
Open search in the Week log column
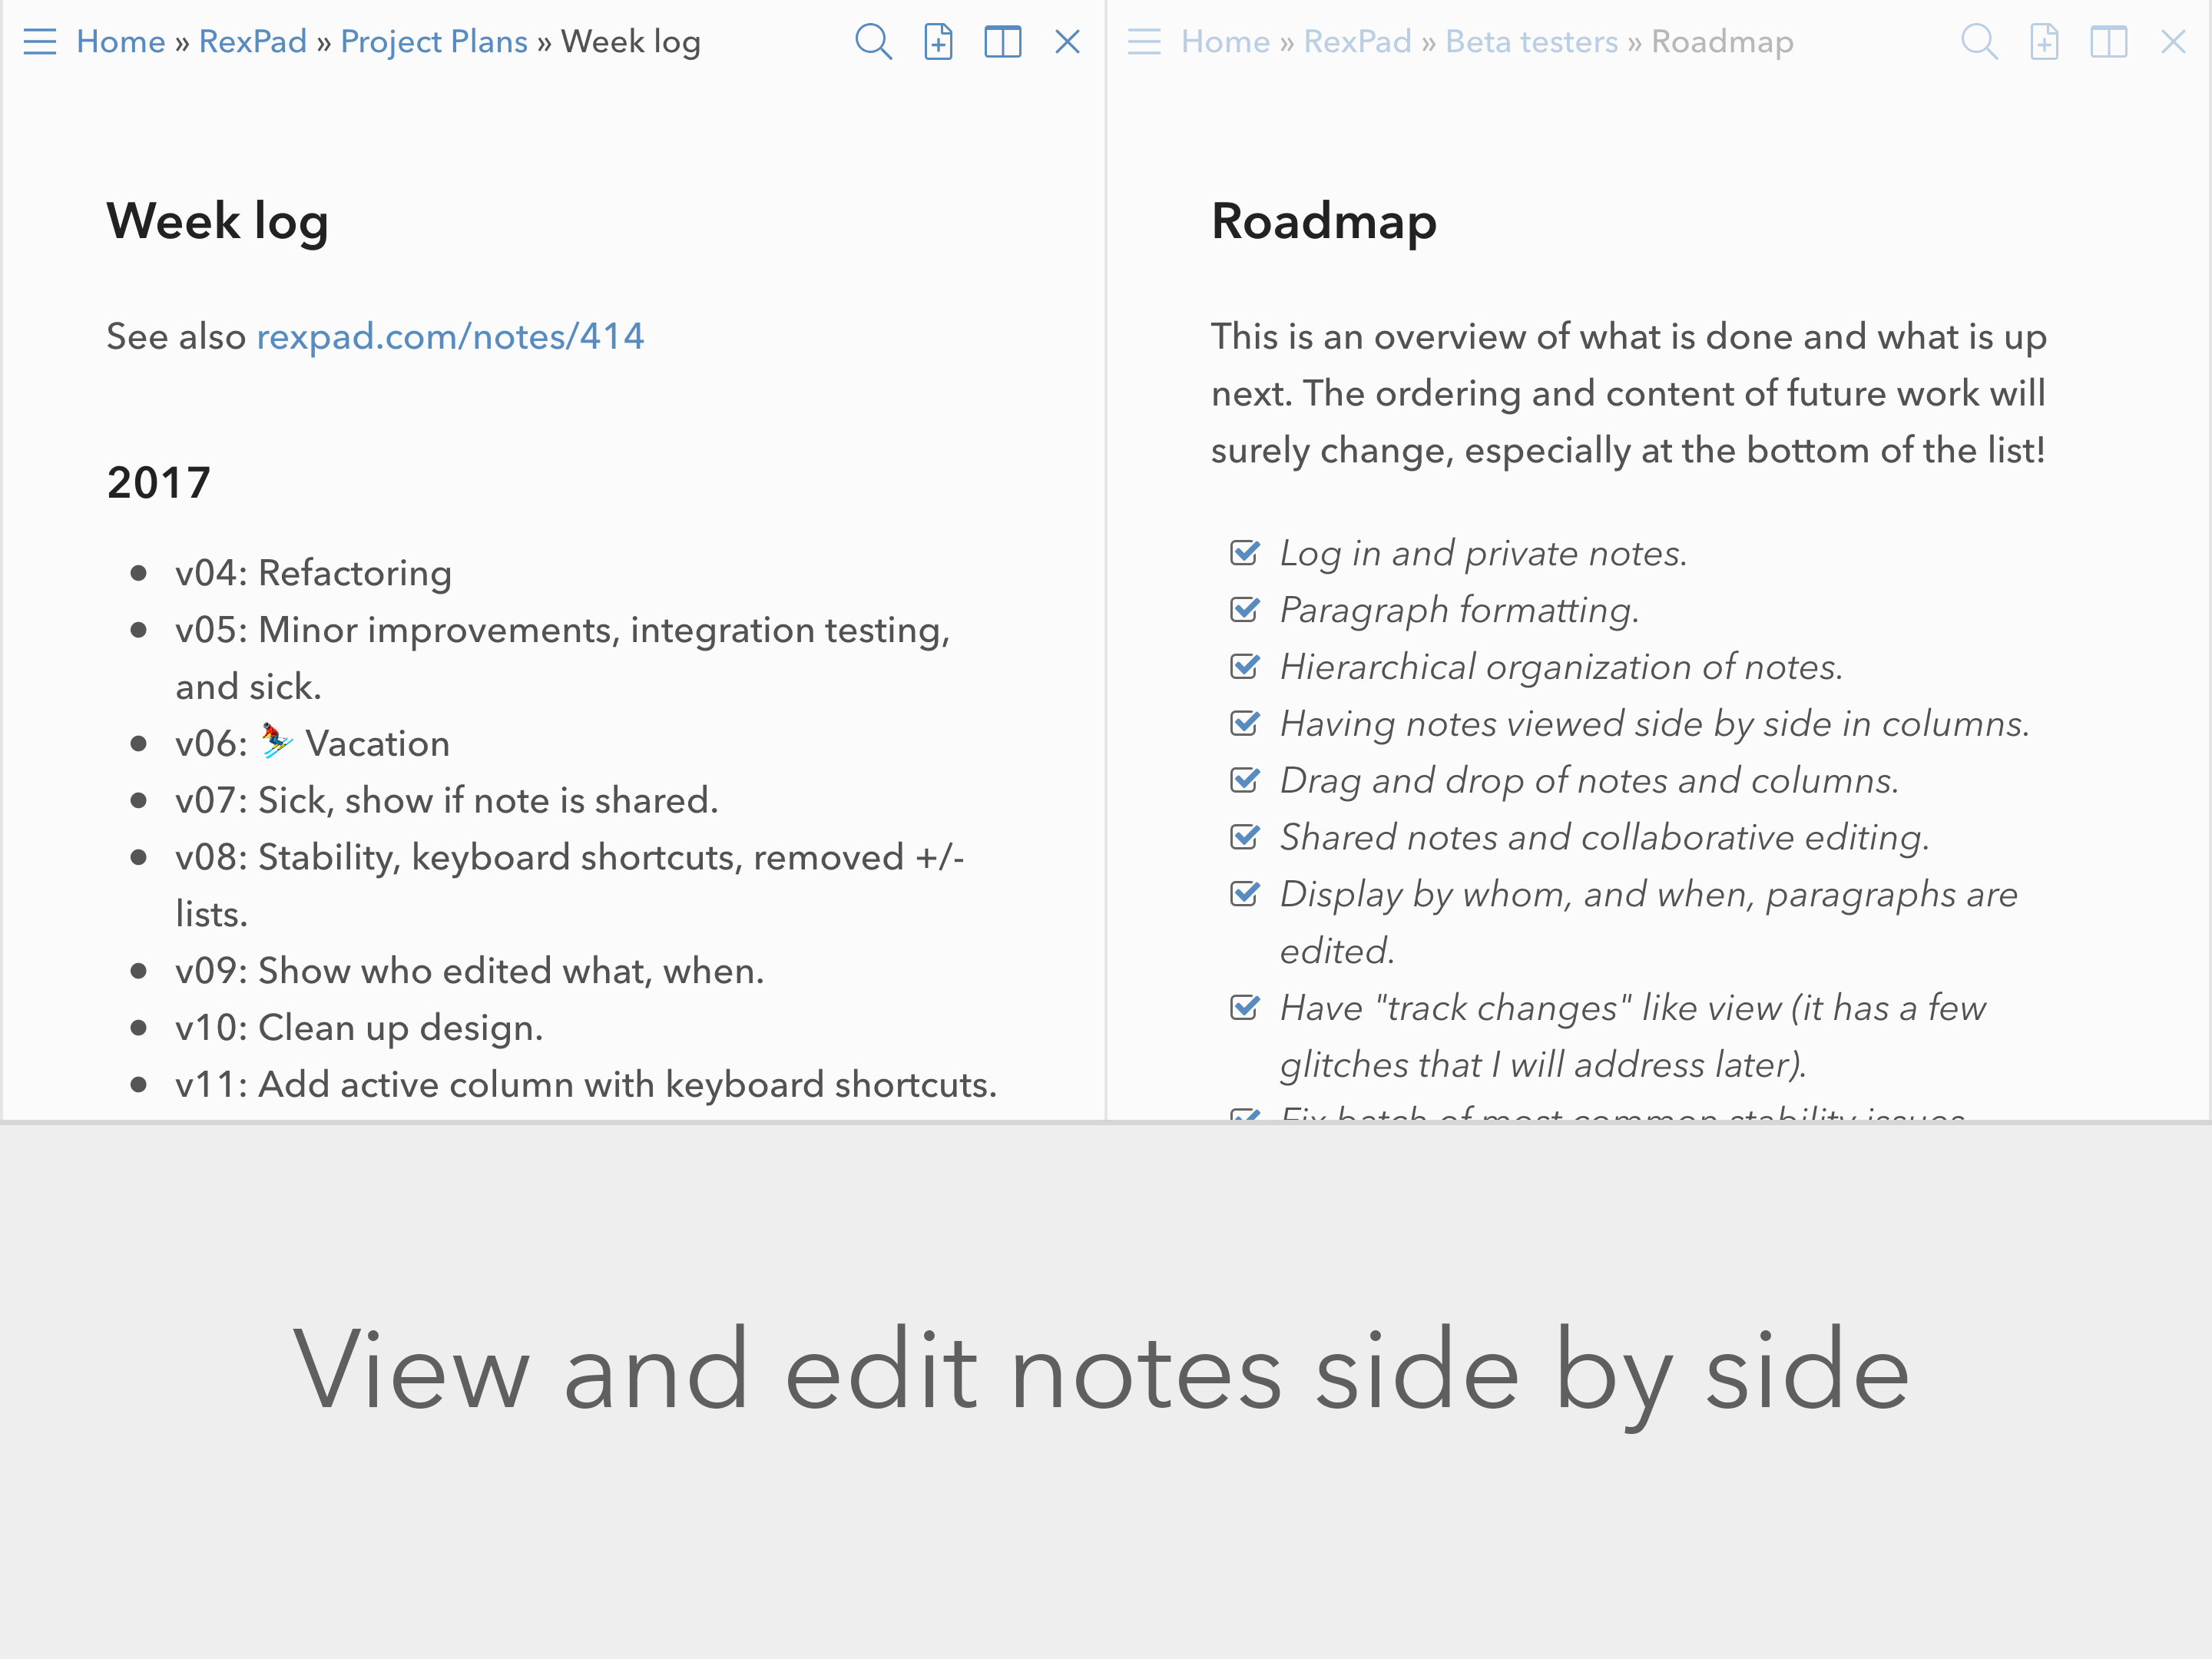click(873, 42)
